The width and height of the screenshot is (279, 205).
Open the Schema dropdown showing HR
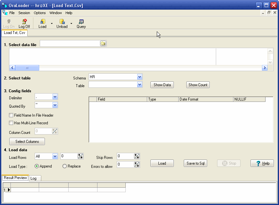point(139,77)
